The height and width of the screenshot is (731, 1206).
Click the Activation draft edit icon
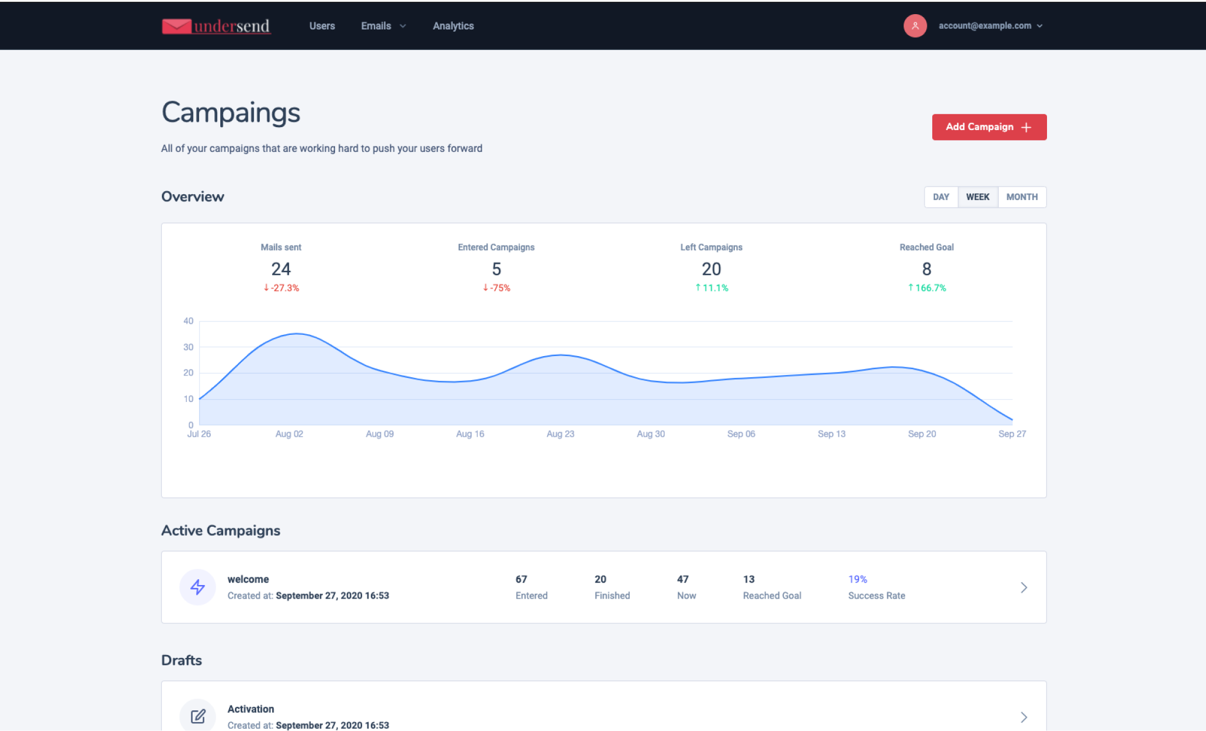click(x=198, y=716)
